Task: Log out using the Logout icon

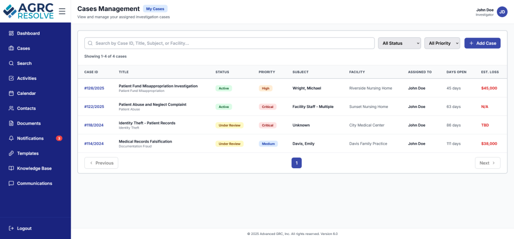Action: 12,228
